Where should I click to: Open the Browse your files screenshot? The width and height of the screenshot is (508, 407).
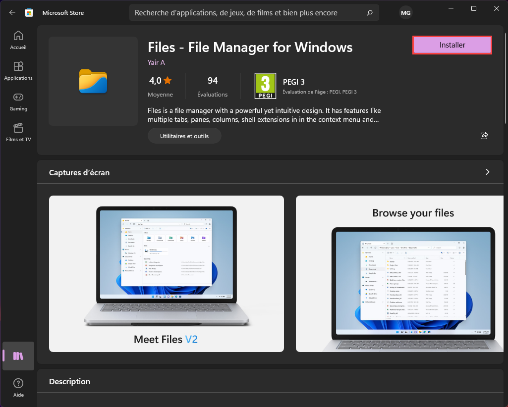[x=400, y=274]
